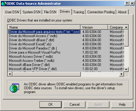
Task: Click the ODBC globe icon in title bar
Action: [x=4, y=4]
